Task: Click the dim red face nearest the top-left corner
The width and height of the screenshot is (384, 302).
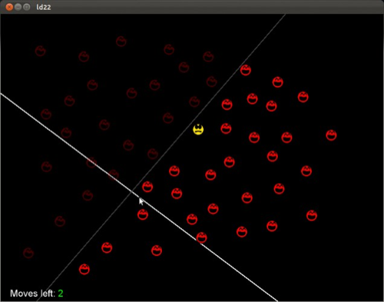Action: tap(40, 51)
